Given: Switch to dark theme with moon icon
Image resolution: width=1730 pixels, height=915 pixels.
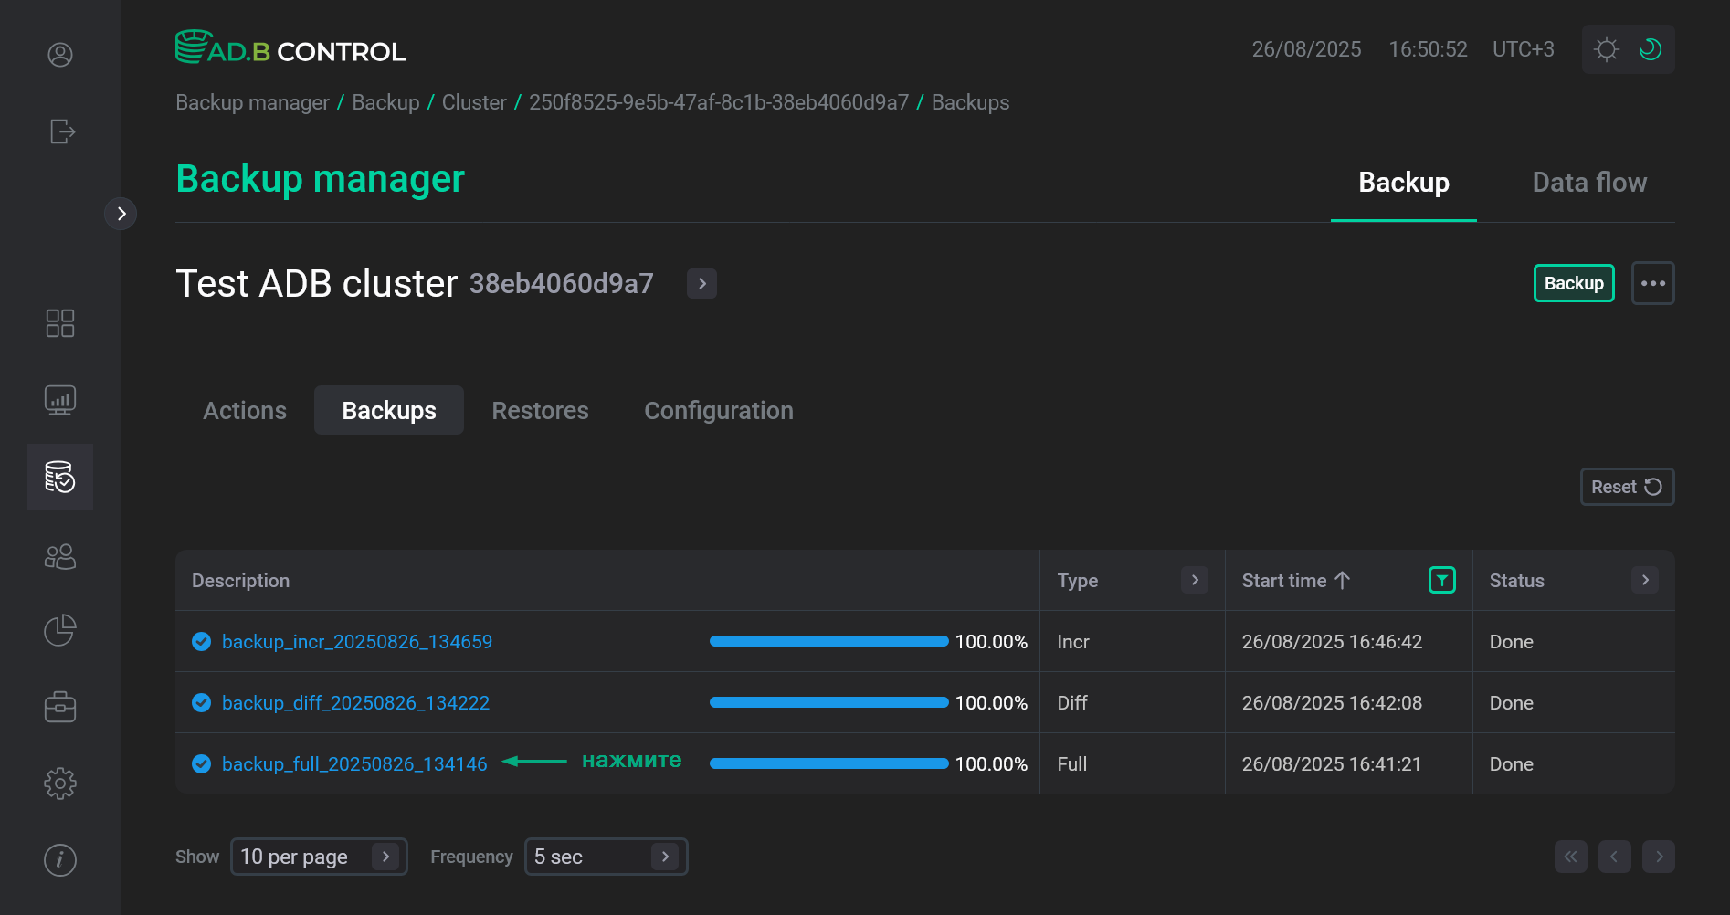Looking at the screenshot, I should point(1651,49).
